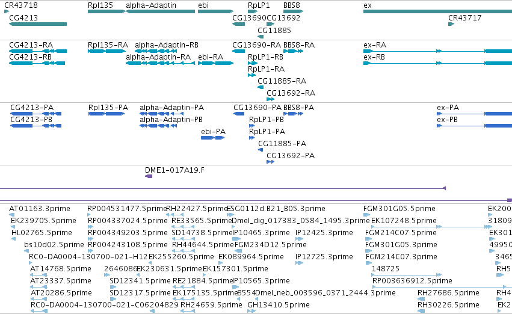Click the ebi gene label
The height and width of the screenshot is (314, 512).
(x=203, y=5)
